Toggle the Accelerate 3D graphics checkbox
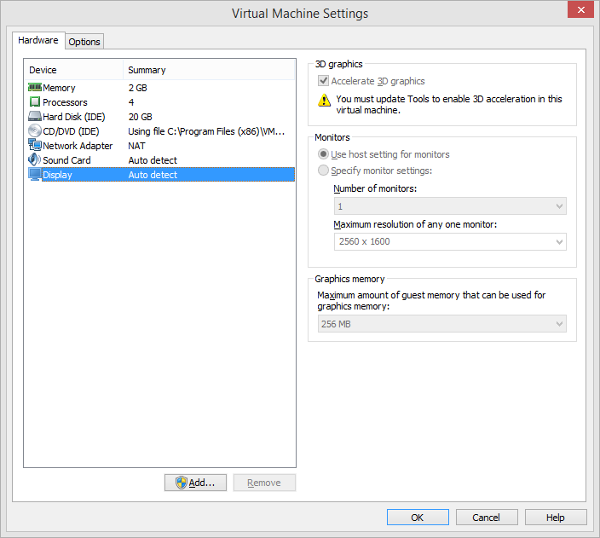600x538 pixels. pyautogui.click(x=323, y=82)
